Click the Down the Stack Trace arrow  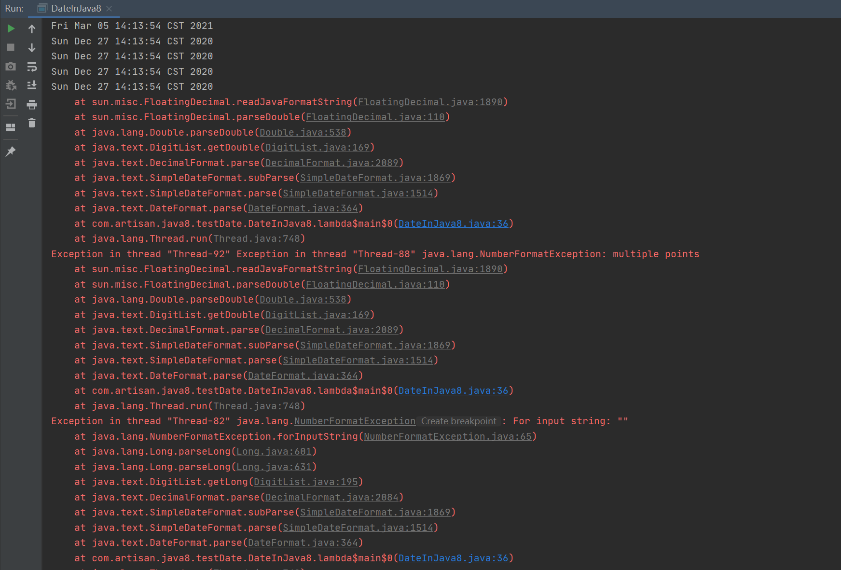(32, 47)
